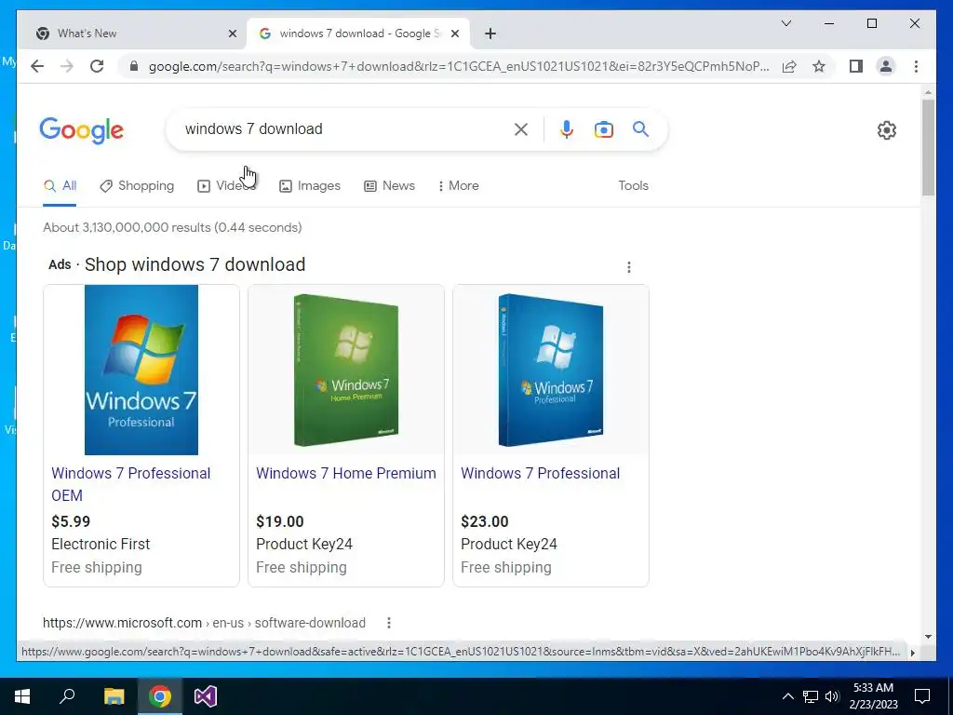
Task: Click the address bar URL
Action: point(459,66)
